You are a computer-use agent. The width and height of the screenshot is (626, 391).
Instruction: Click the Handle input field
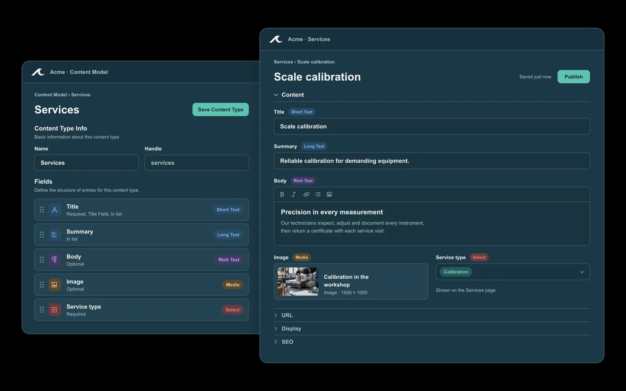[x=197, y=163]
